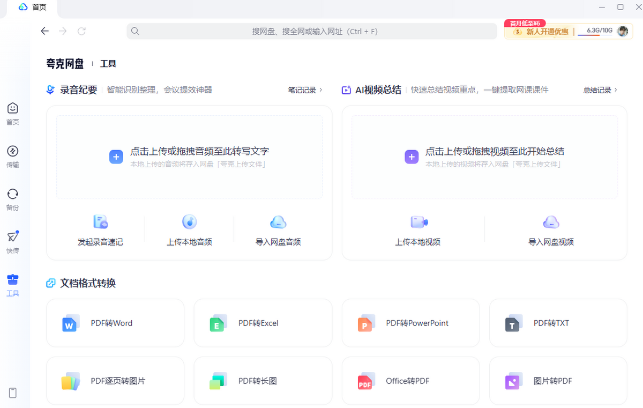Click the video upload drop area text

495,151
